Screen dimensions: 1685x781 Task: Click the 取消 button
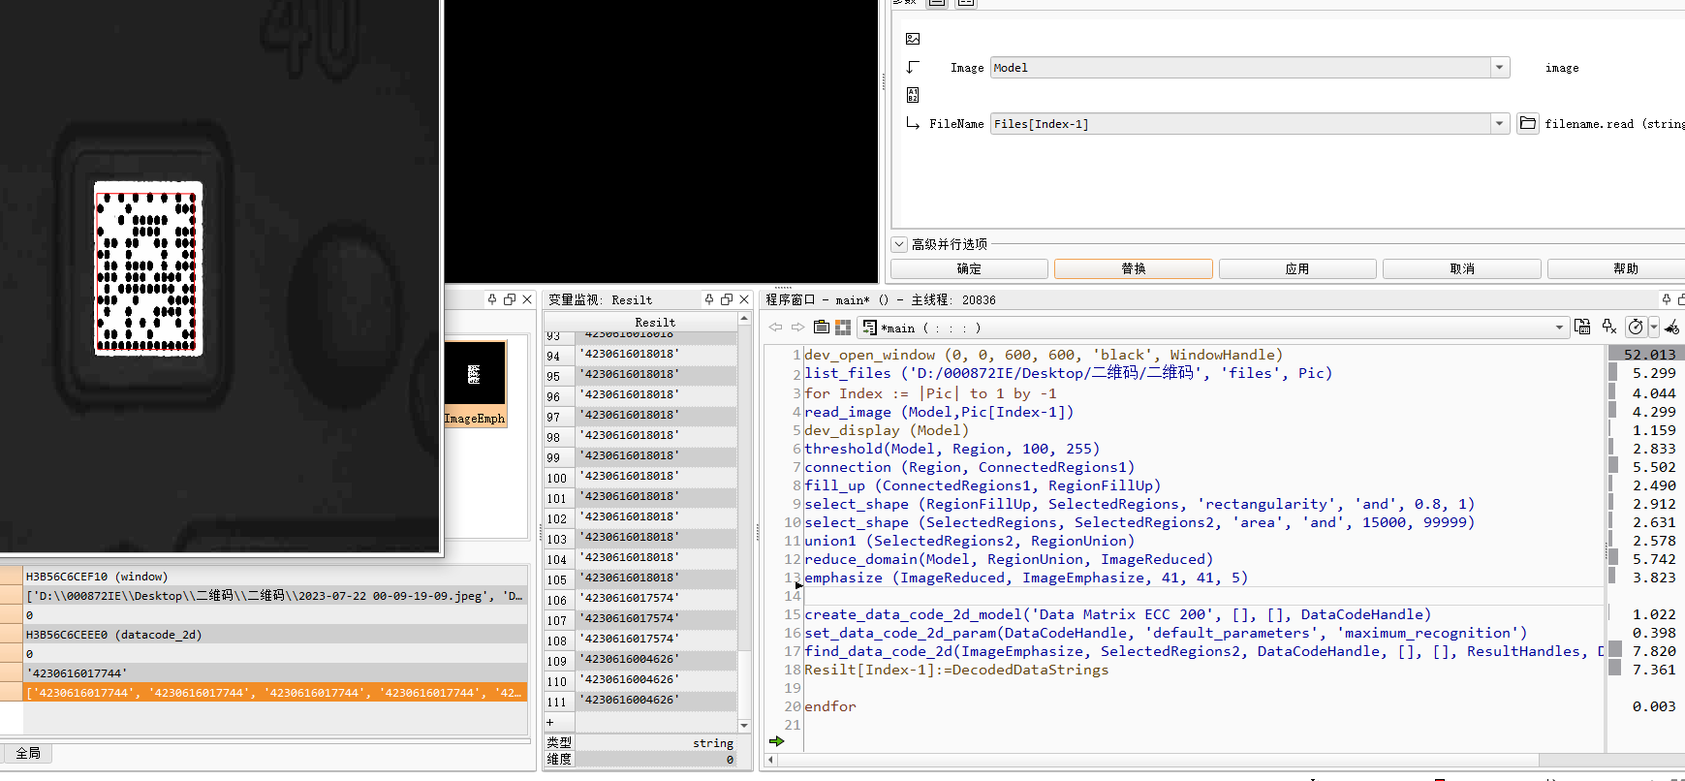(1462, 268)
